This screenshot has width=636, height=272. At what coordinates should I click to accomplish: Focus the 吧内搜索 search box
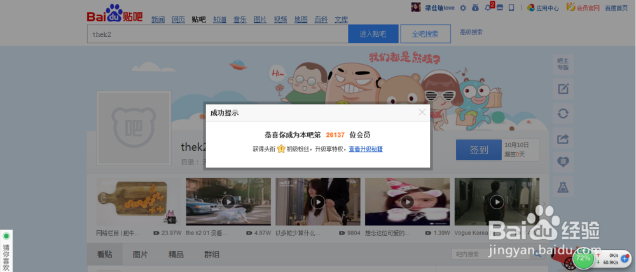tap(492, 254)
